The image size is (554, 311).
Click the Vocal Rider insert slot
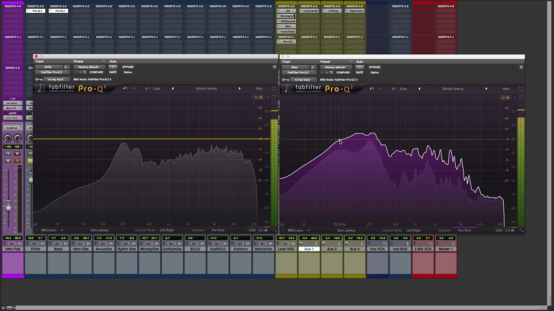287,32
